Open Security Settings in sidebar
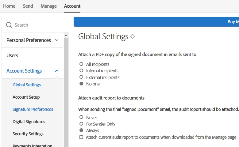The image size is (239, 147). [28, 134]
